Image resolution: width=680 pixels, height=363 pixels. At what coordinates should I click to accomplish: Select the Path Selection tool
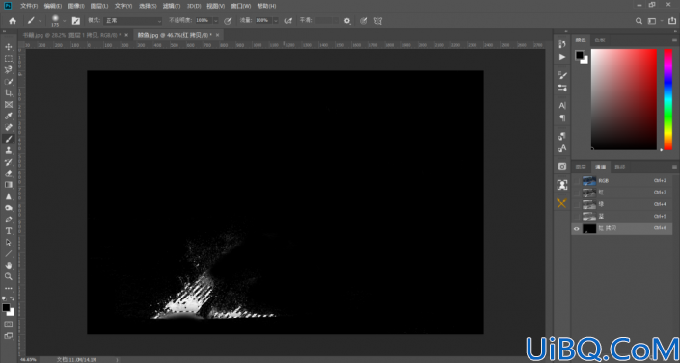click(9, 242)
